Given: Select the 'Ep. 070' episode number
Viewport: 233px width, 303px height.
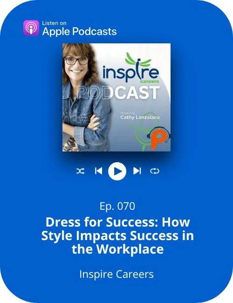Looking at the screenshot, I should point(117,206).
